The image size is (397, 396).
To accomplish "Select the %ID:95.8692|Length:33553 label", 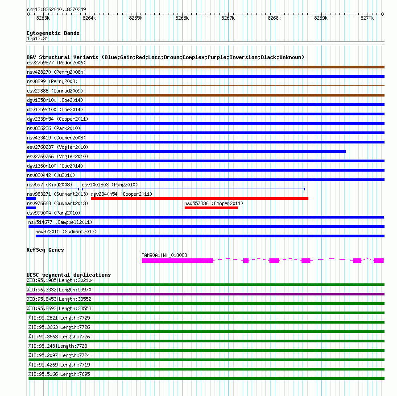I will pos(59,308).
